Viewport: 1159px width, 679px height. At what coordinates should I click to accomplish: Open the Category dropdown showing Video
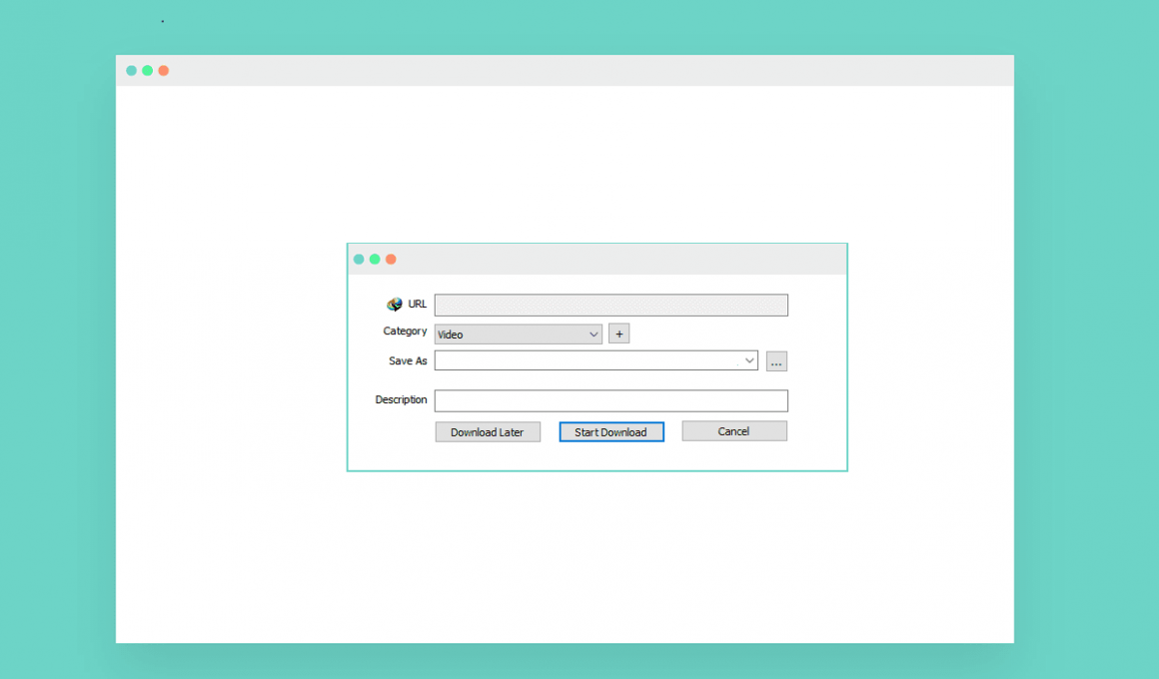[x=519, y=334]
